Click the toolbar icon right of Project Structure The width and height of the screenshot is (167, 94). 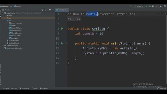tap(165, 6)
